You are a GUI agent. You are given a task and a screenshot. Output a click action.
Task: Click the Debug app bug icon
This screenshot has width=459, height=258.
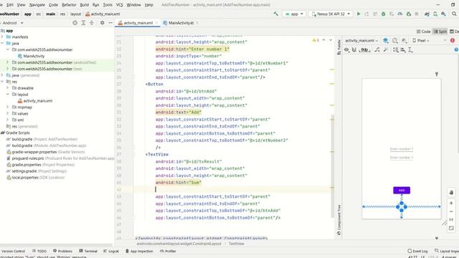click(x=383, y=14)
